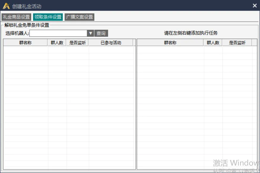Switch to 领取条件设置 tab
The width and height of the screenshot is (260, 173).
tap(48, 17)
